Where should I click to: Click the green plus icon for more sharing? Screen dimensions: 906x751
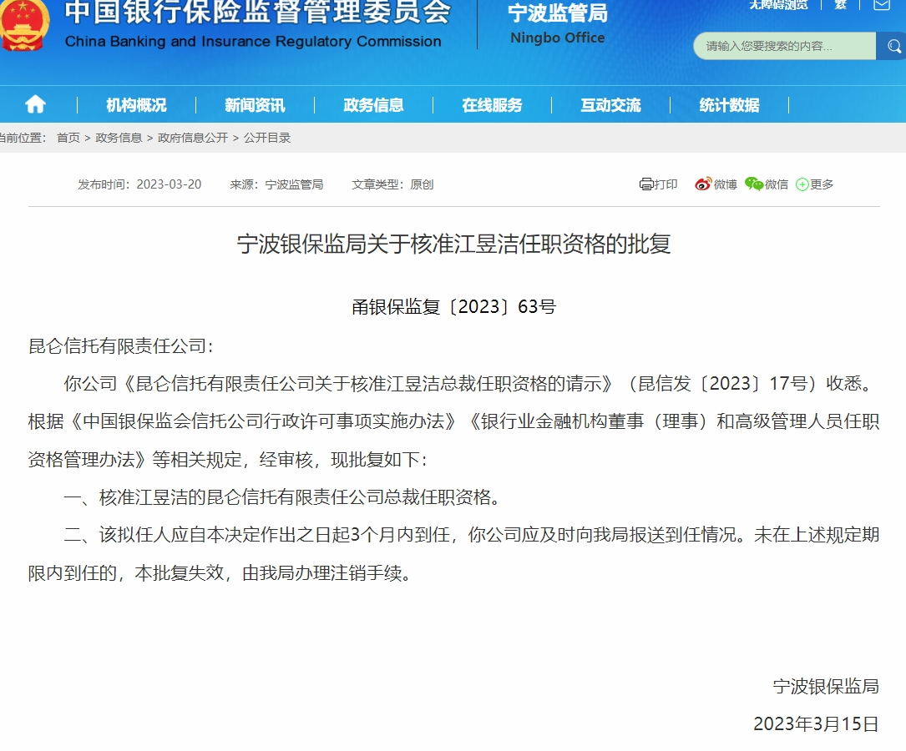point(802,184)
